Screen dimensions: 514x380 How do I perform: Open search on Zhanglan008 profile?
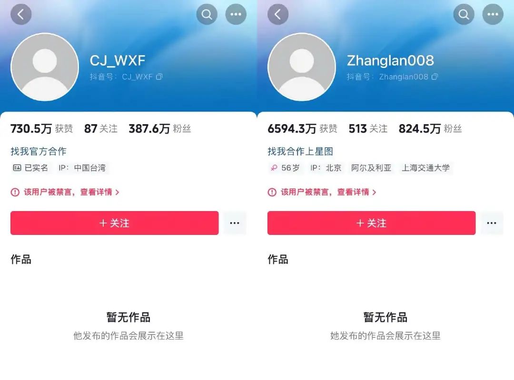tap(464, 14)
